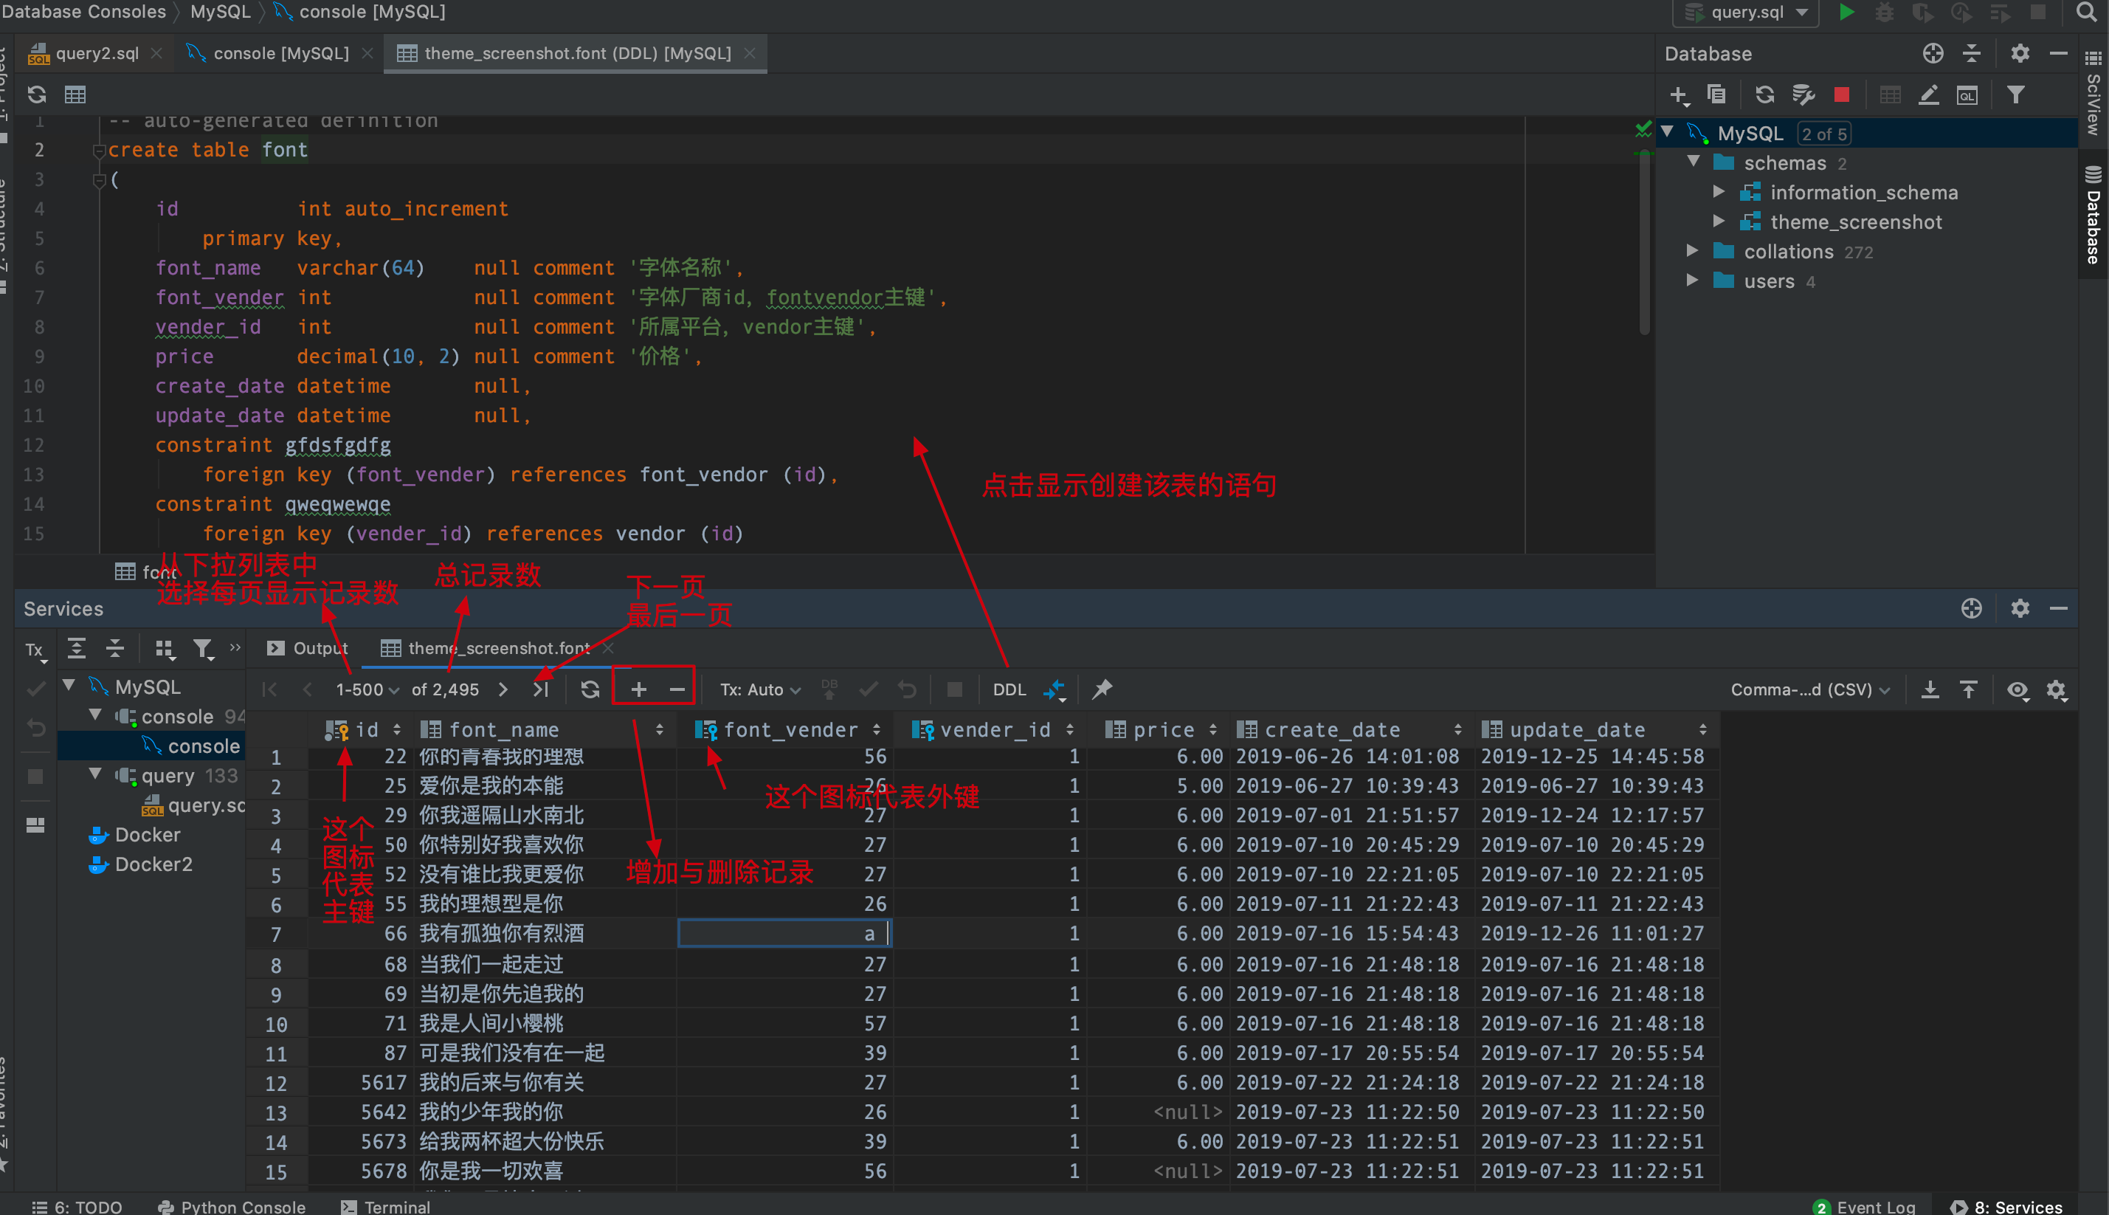Toggle sort on font_name column
This screenshot has height=1215, width=2109.
pos(660,730)
